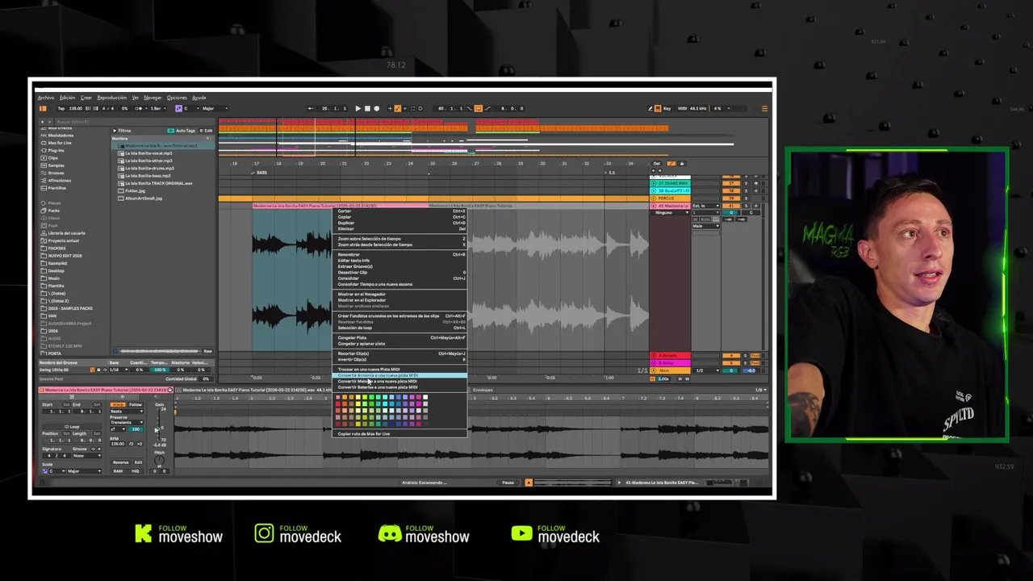
Task: Click the Reverse button in clip view
Action: point(120,462)
